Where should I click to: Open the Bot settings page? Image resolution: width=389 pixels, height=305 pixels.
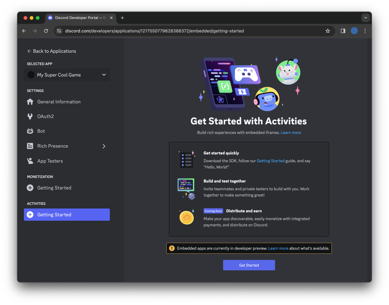(67, 131)
